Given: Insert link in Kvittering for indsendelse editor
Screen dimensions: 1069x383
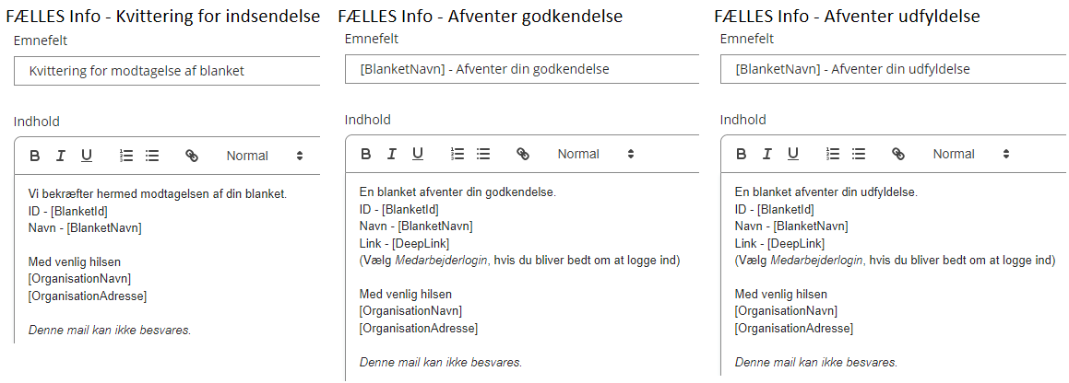Looking at the screenshot, I should tap(192, 156).
